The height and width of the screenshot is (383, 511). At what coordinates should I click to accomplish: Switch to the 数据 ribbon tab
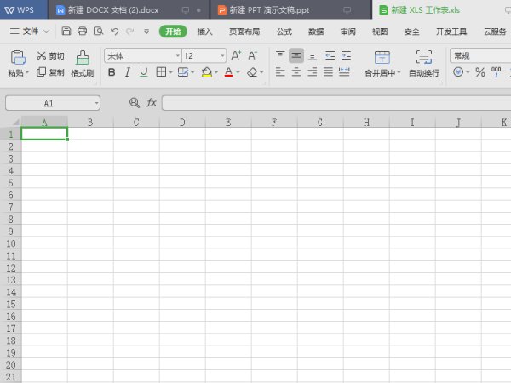coord(316,31)
